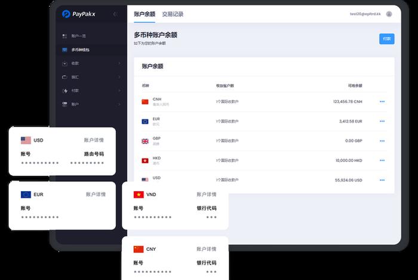Open 账户详情 on the VND card

coord(206,195)
